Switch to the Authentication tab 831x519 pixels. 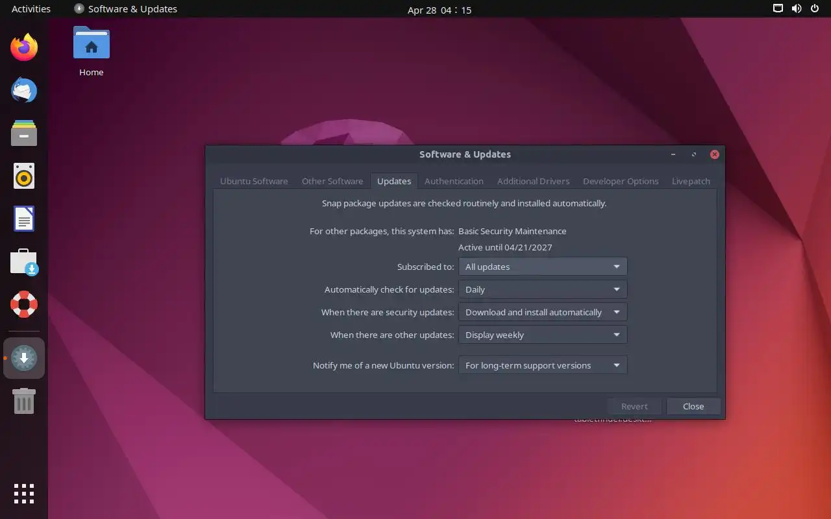point(454,181)
